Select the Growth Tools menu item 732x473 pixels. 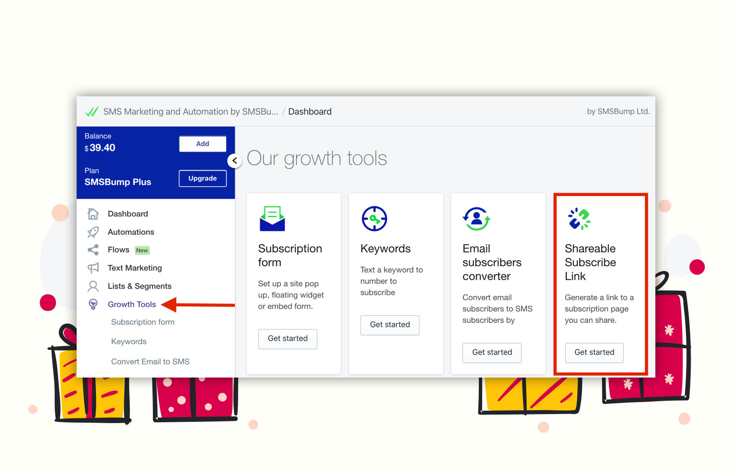tap(132, 304)
